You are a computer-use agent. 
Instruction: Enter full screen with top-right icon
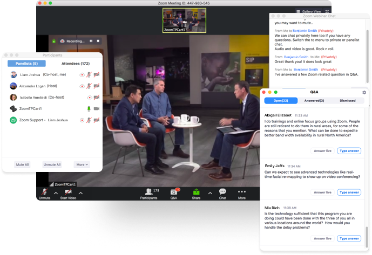click(x=327, y=11)
